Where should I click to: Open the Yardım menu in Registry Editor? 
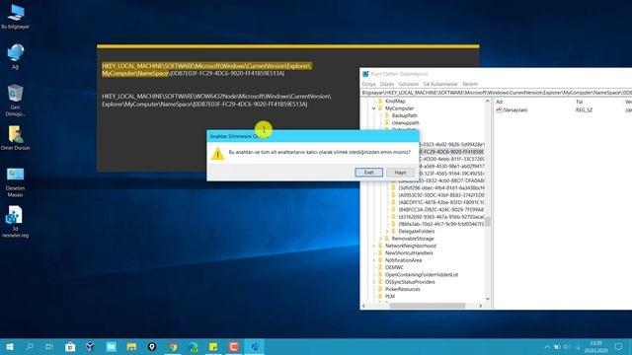tap(470, 84)
